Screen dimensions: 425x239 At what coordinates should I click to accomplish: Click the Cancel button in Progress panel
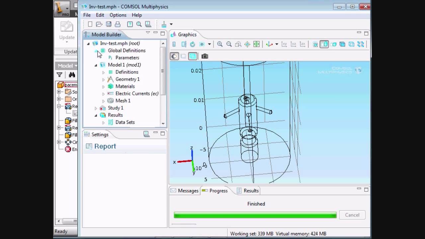click(352, 215)
